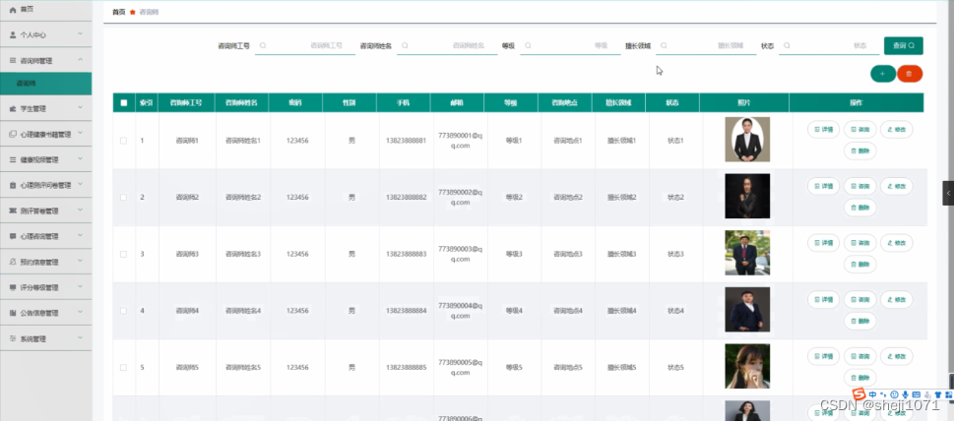Click the clipboard icon beside 心理测评问卷管理
This screenshot has height=422, width=955.
coord(13,185)
